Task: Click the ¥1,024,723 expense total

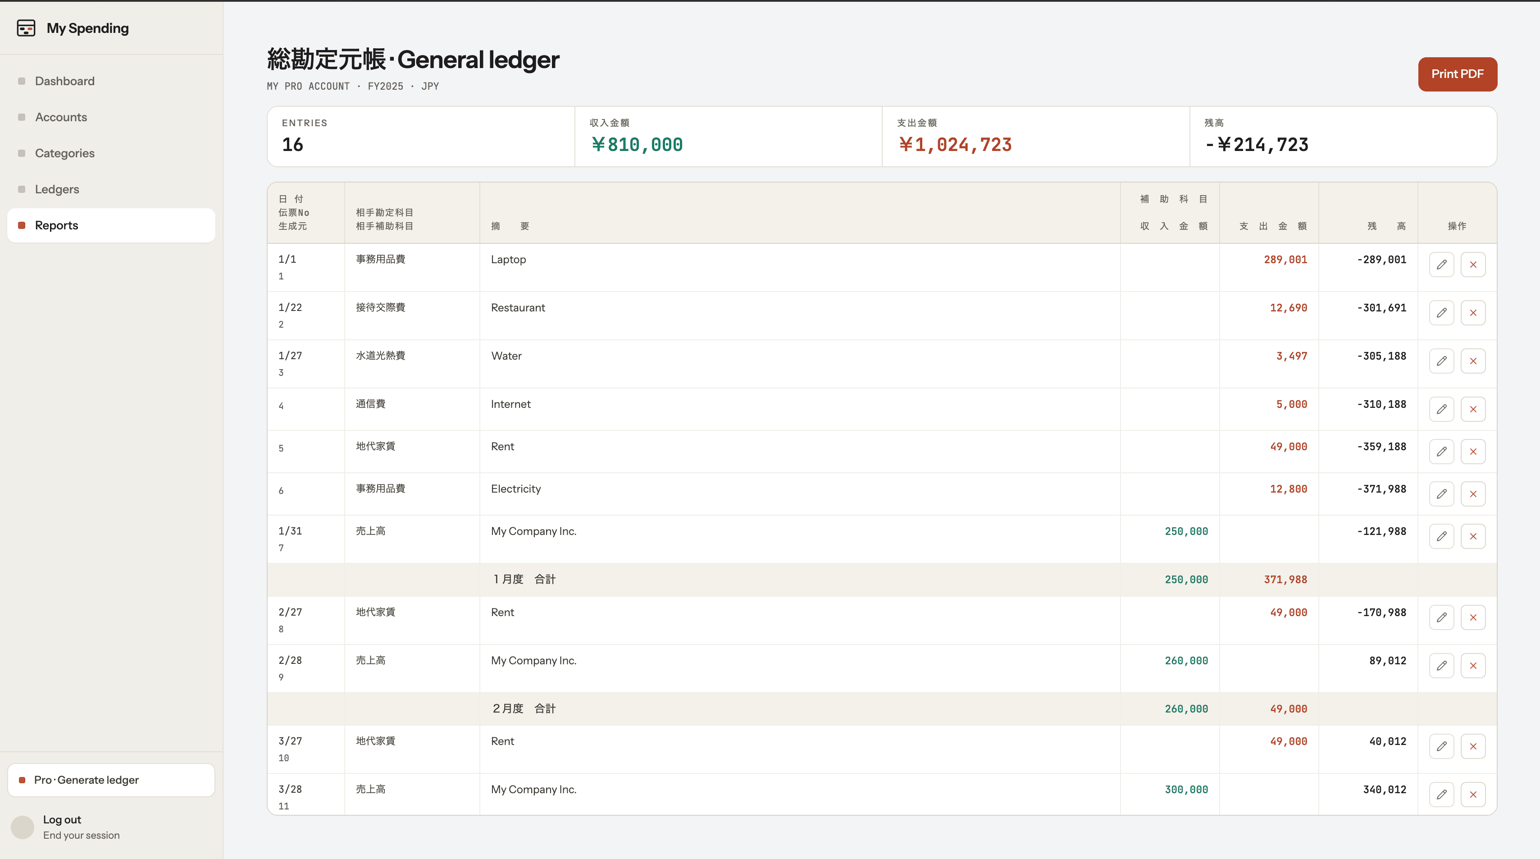Action: pyautogui.click(x=955, y=145)
